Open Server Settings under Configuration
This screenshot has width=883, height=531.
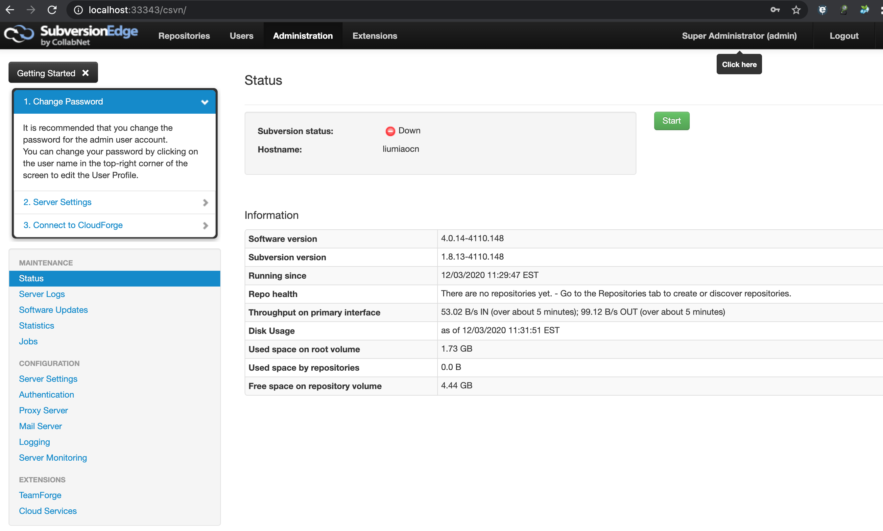coord(48,379)
